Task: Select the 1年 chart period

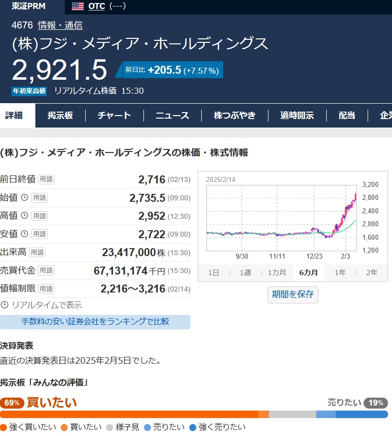Action: (x=340, y=273)
